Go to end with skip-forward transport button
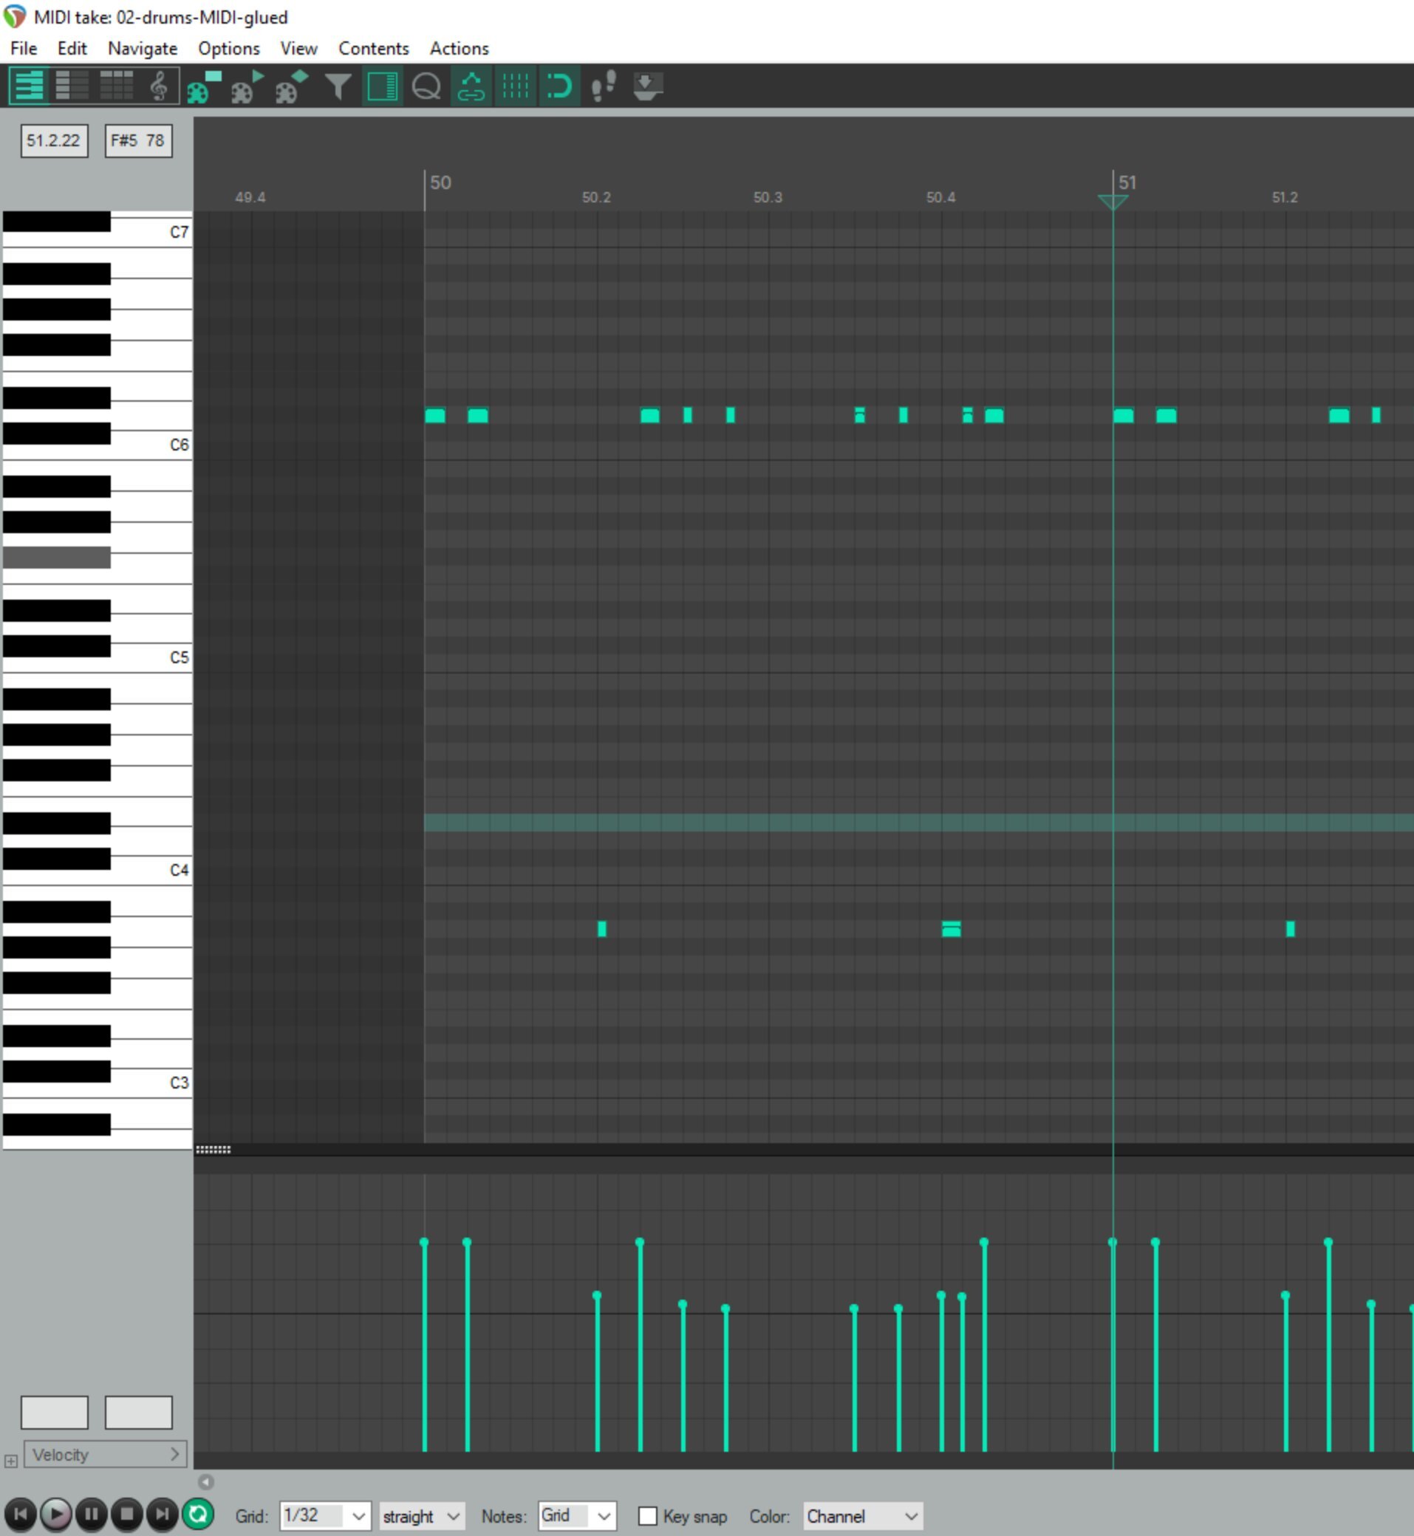1414x1536 pixels. pos(163,1514)
